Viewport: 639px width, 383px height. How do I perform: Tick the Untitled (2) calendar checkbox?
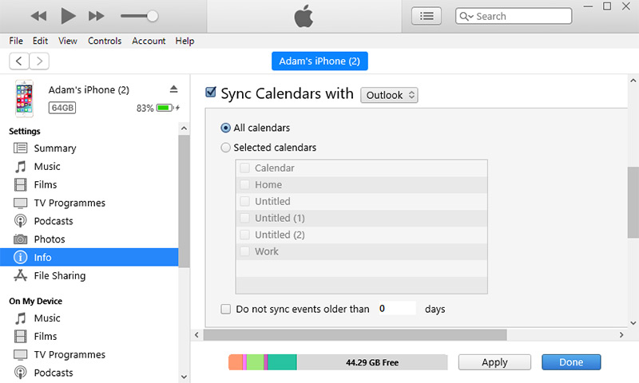pos(245,235)
